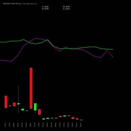Click the 30 Dec date label
Viewport: 131px width, 131px height.
pos(35,125)
